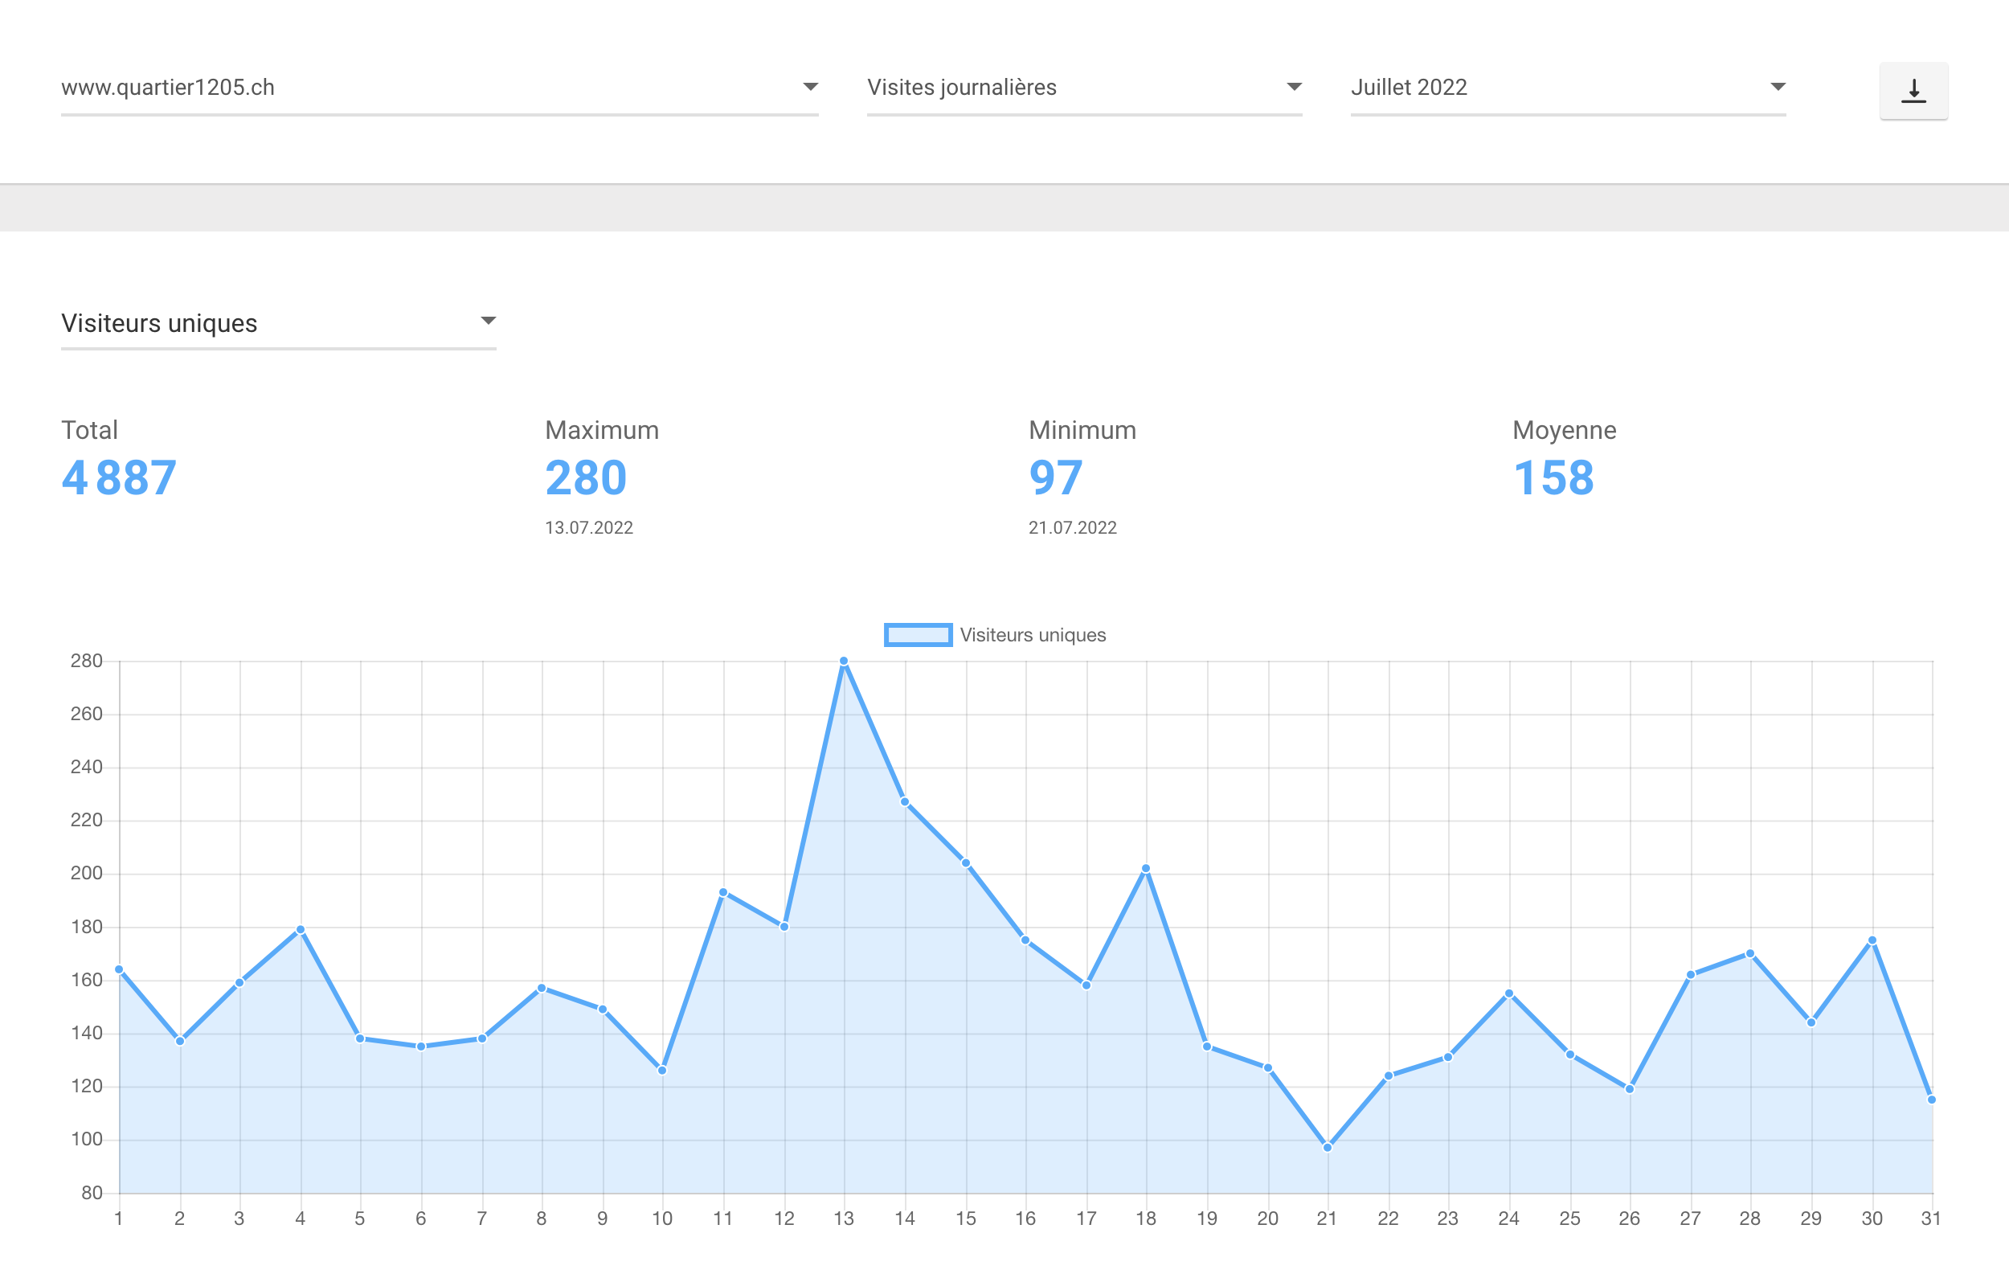Screen dimensions: 2009x1278
Task: Click the maximum date 13.07.2022
Action: point(589,527)
